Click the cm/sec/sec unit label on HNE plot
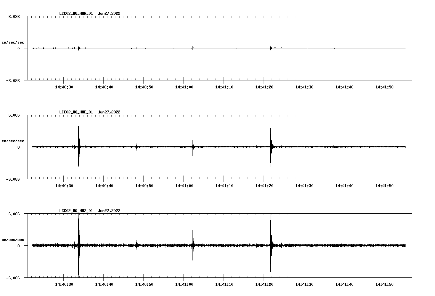This screenshot has width=435, height=296. point(13,141)
